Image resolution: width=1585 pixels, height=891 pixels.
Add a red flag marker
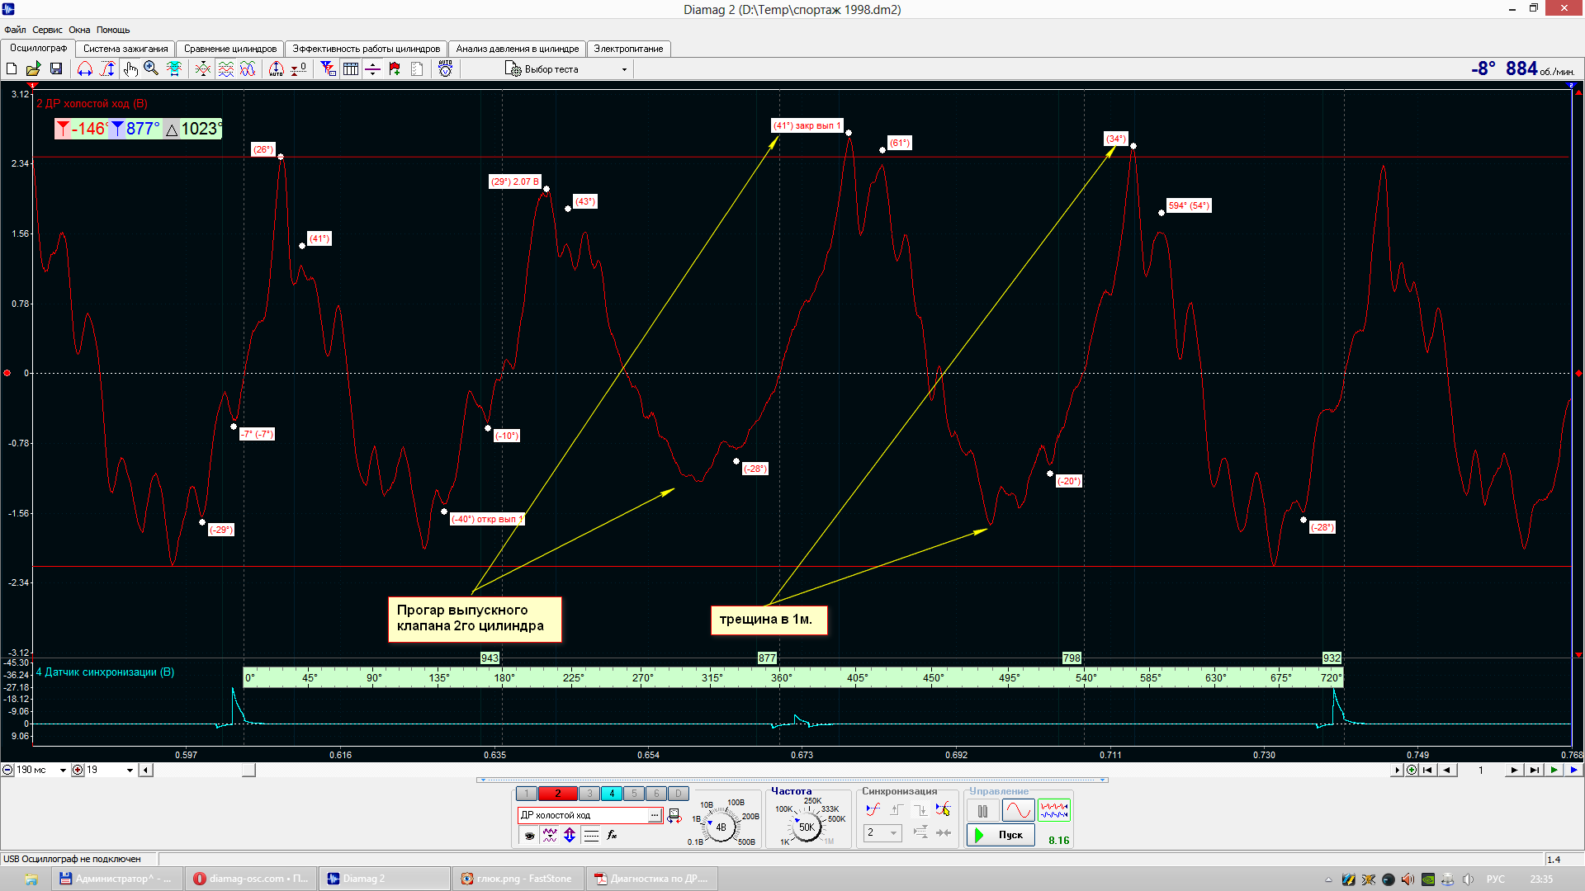point(395,69)
